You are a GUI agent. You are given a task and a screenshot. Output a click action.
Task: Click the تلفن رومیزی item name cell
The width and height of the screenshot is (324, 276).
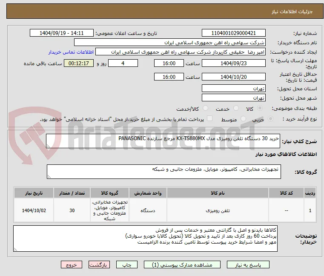click(x=218, y=210)
